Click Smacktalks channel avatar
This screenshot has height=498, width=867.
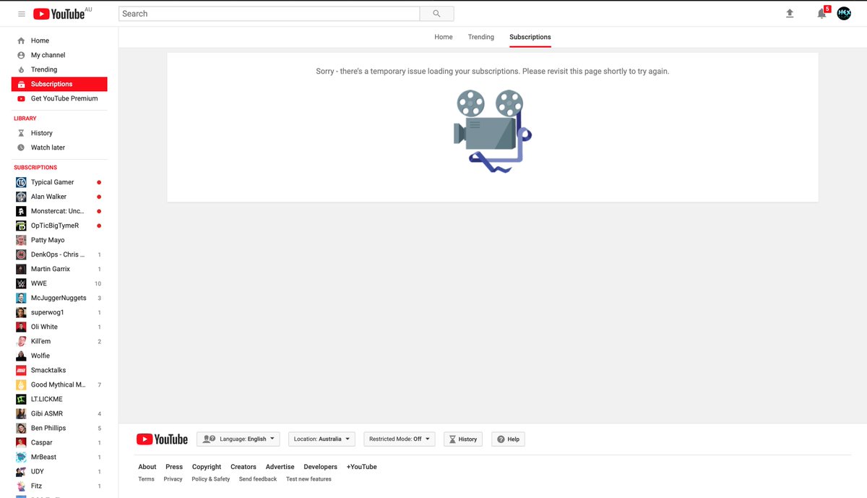click(x=21, y=370)
